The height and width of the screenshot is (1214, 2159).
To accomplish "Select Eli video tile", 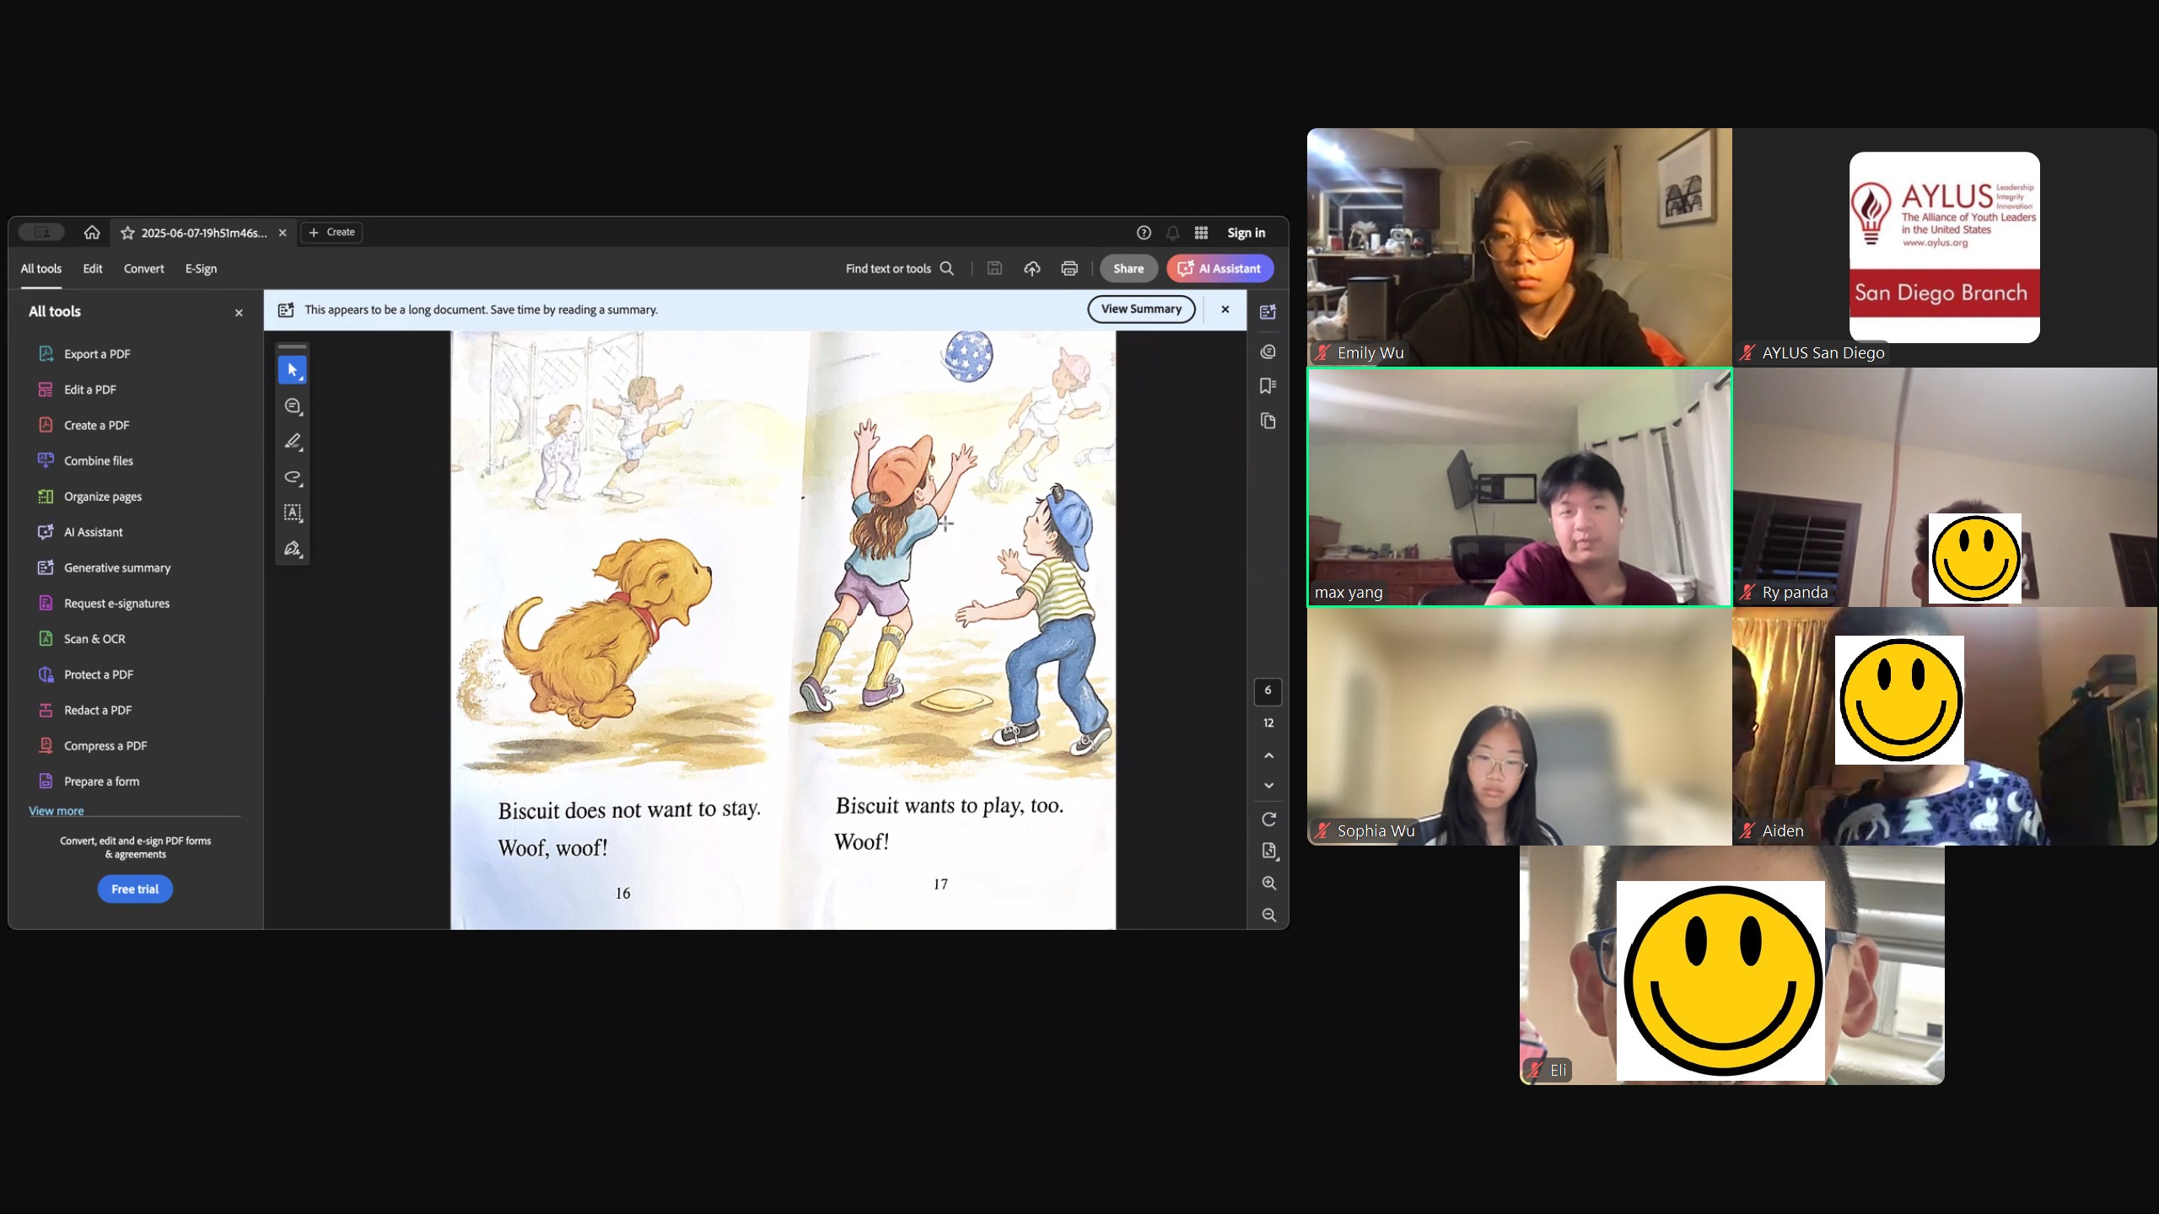I will 1732,965.
